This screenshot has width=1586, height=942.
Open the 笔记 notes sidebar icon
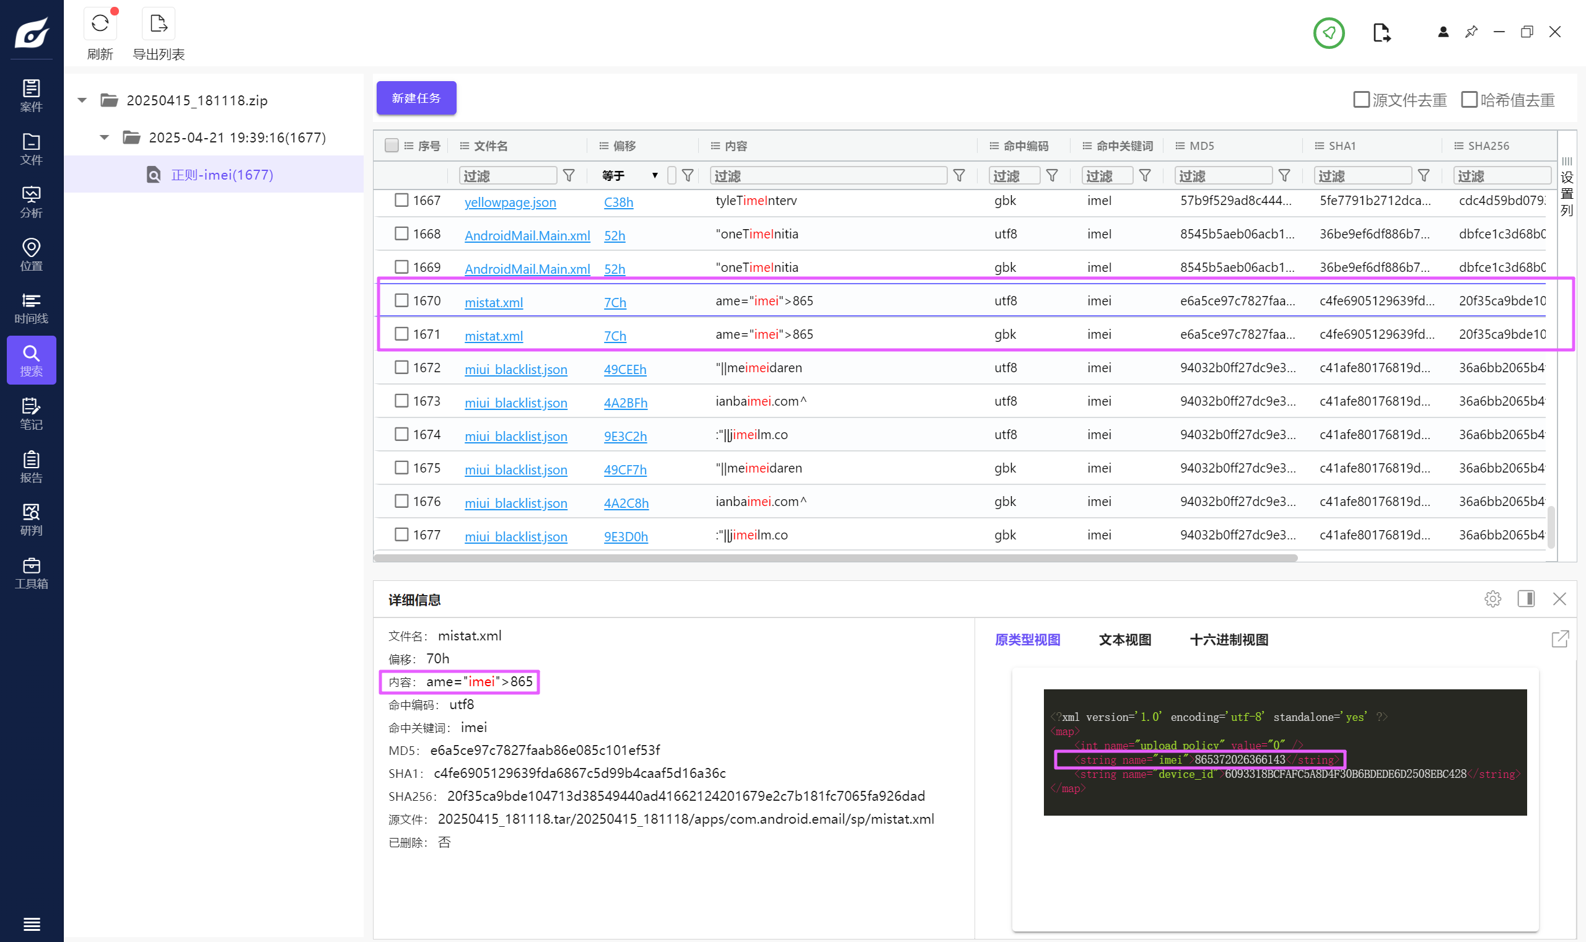(x=31, y=413)
